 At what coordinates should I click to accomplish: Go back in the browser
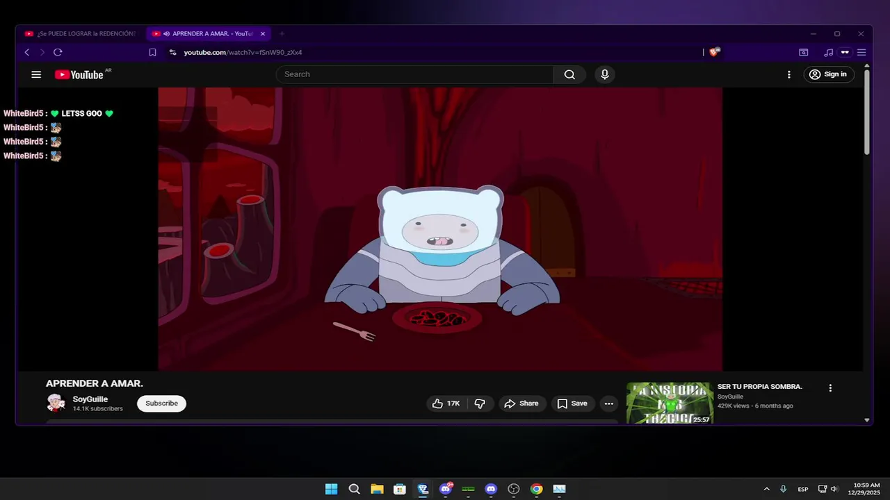pos(27,52)
